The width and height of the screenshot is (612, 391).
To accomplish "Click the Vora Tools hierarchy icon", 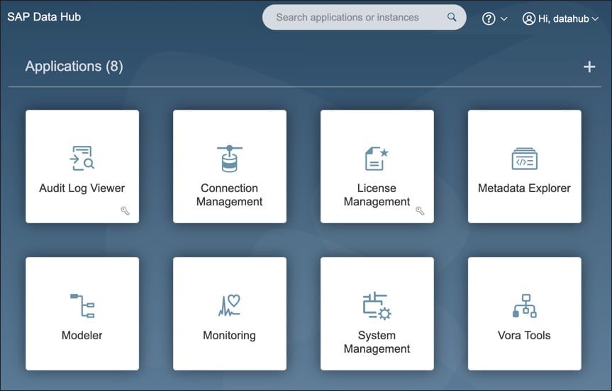I will coord(524,306).
